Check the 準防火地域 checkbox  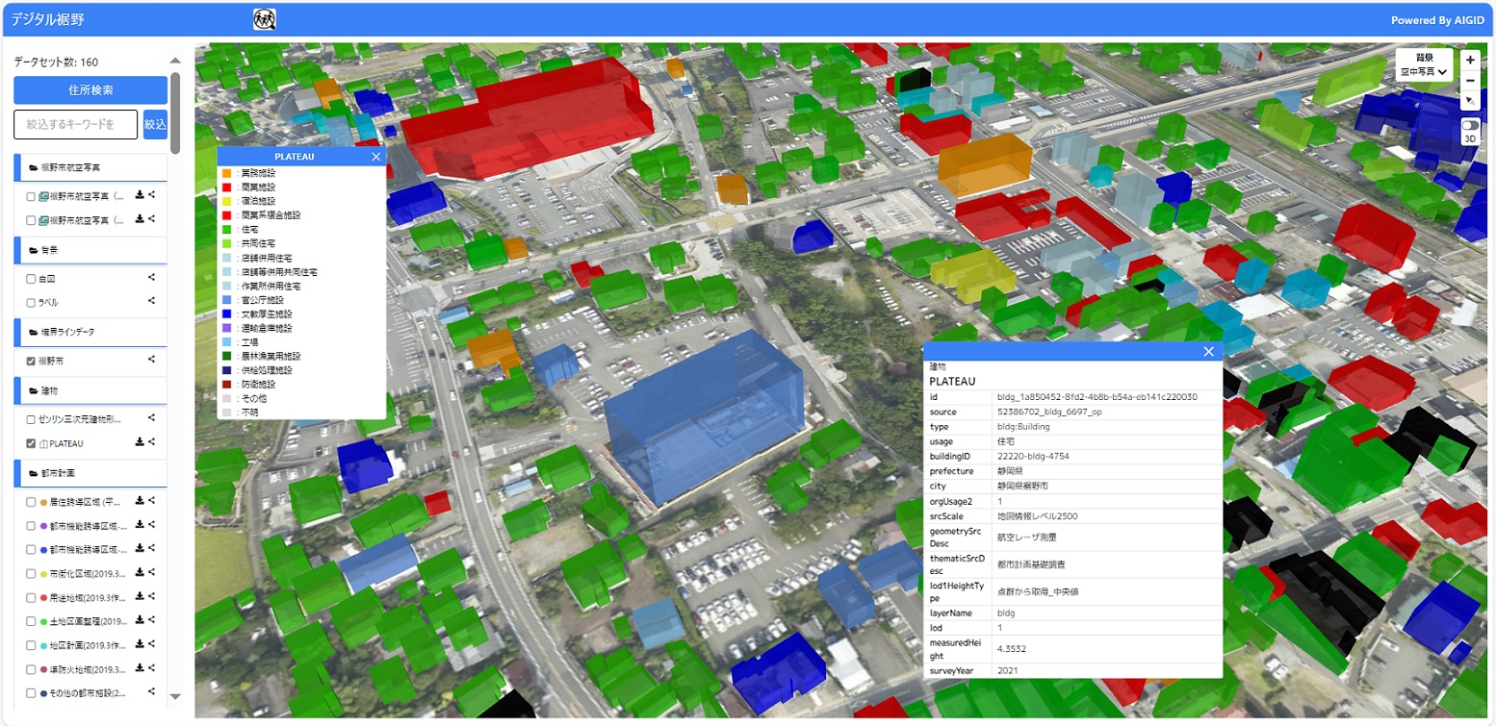point(31,668)
